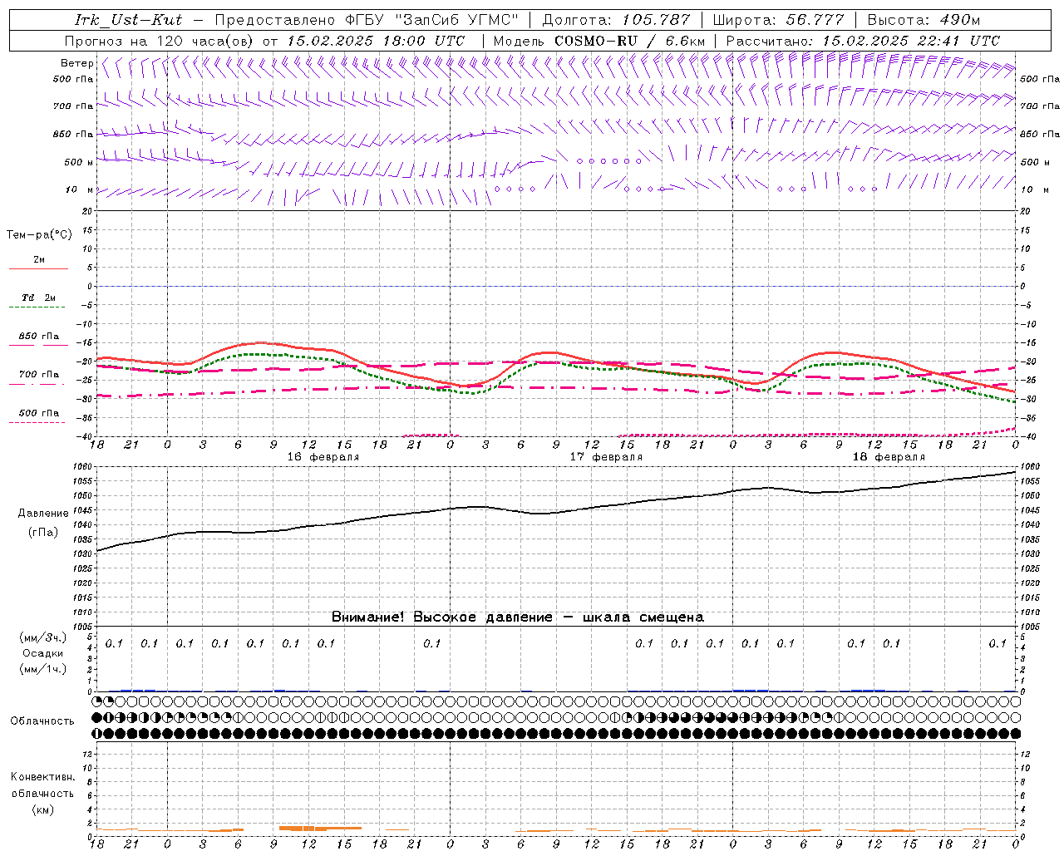1064x851 pixels.
Task: Click the Ветер panel label
Action: click(x=76, y=63)
